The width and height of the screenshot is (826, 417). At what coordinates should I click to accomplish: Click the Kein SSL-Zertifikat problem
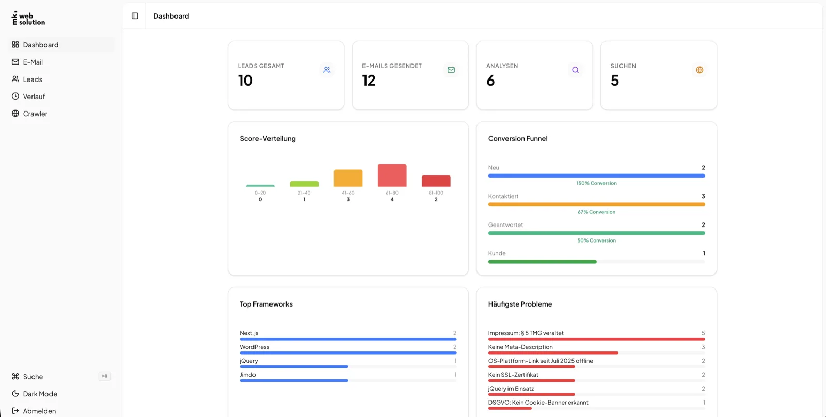coord(596,377)
